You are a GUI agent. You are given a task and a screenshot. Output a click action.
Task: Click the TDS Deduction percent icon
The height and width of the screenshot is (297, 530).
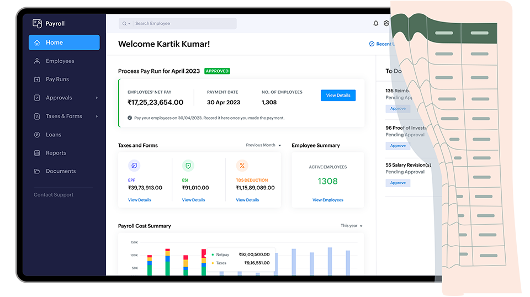tap(242, 166)
